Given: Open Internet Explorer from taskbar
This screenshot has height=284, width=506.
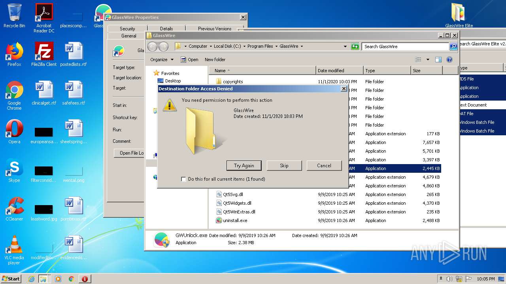Looking at the screenshot, I should (31, 279).
